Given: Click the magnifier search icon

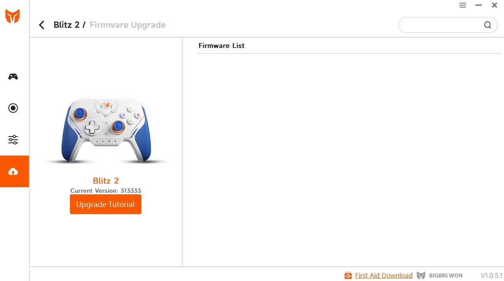Looking at the screenshot, I should click(x=488, y=25).
